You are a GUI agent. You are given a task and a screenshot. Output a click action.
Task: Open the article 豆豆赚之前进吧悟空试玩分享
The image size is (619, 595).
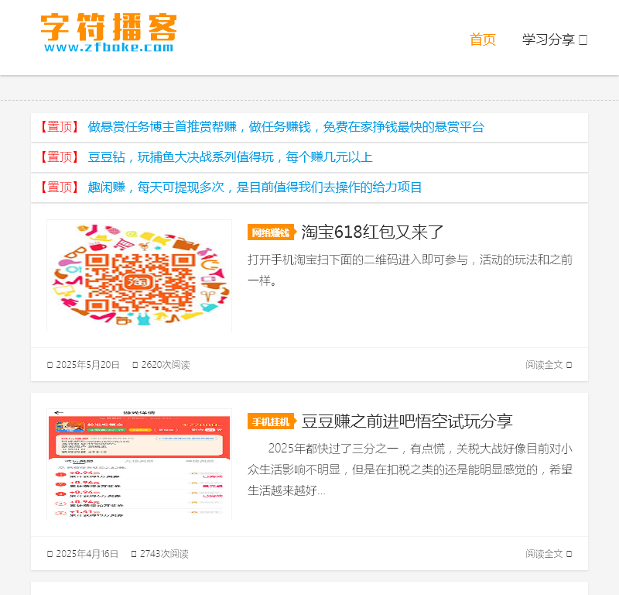click(406, 421)
